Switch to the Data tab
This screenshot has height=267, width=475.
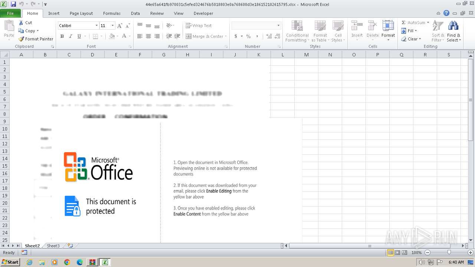tap(135, 13)
